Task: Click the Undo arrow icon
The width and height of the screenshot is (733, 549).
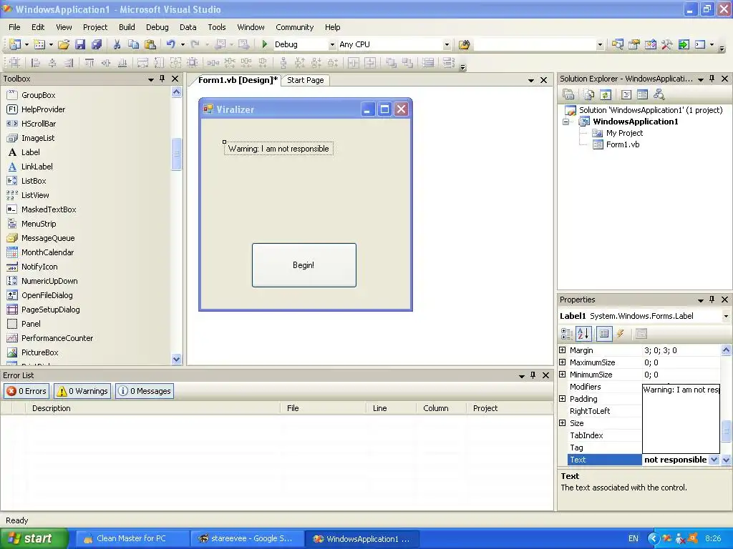Action: [x=170, y=44]
